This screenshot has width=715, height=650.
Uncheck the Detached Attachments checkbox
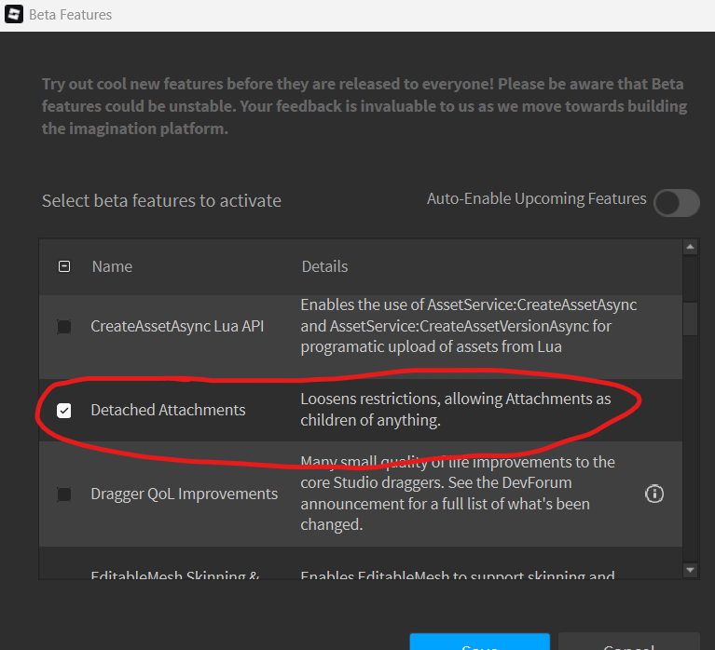(x=64, y=411)
